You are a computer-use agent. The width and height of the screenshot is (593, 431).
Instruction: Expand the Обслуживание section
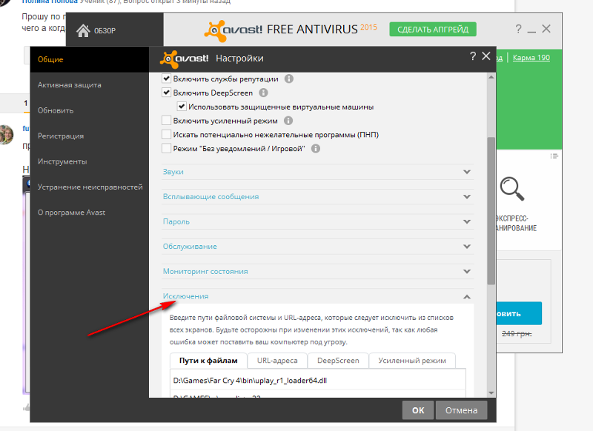pos(317,247)
